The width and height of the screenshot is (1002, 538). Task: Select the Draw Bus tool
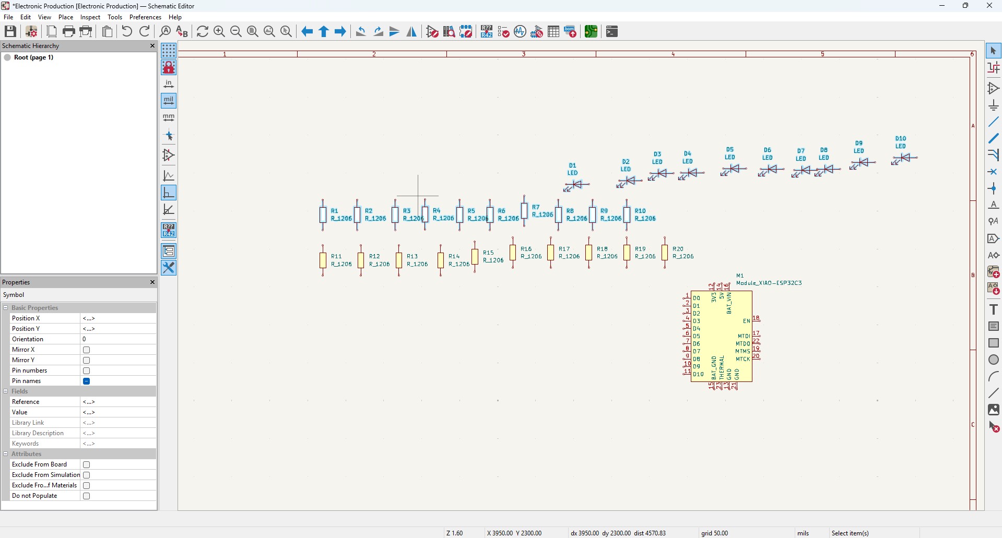coord(994,138)
